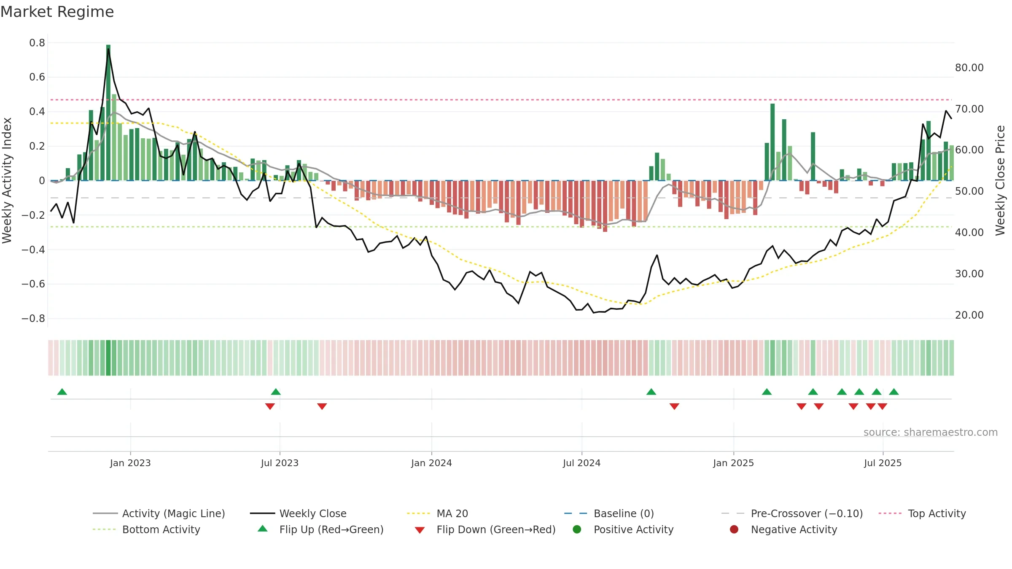Screen dimensions: 1012x569
Task: Toggle the Positive Activity legend item
Action: tap(623, 529)
